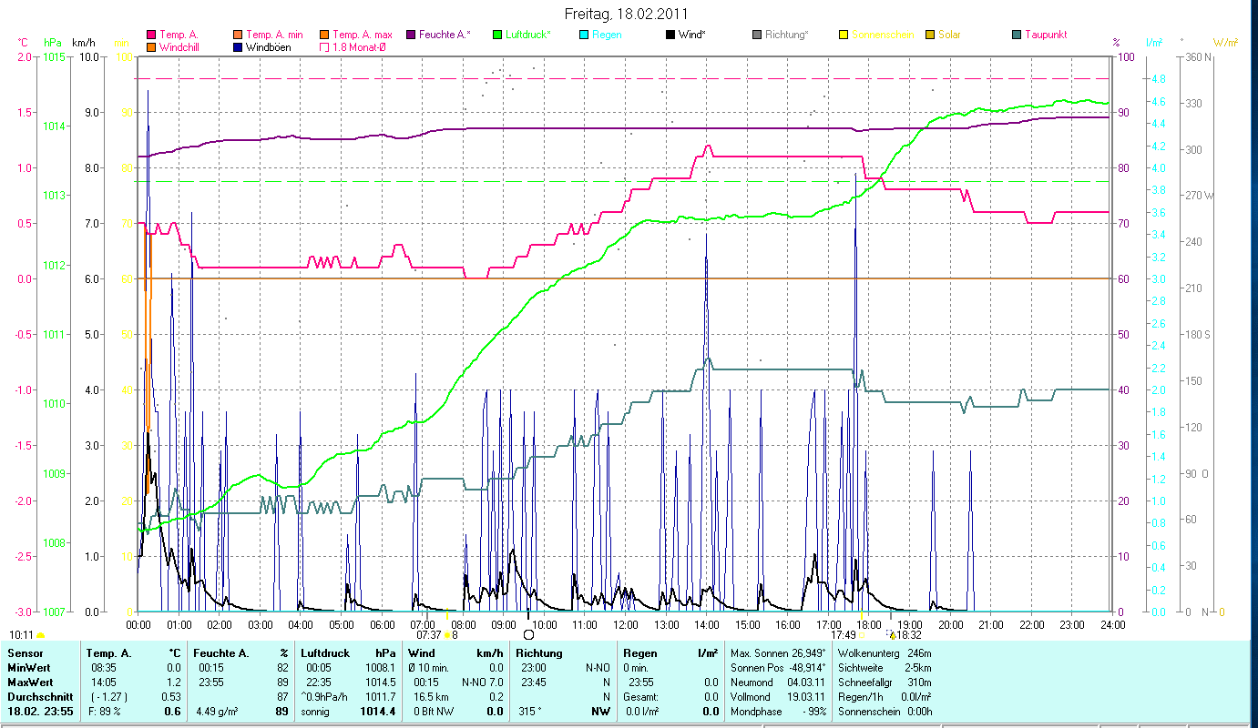Click the sunset time marker '17:49'

tap(844, 635)
